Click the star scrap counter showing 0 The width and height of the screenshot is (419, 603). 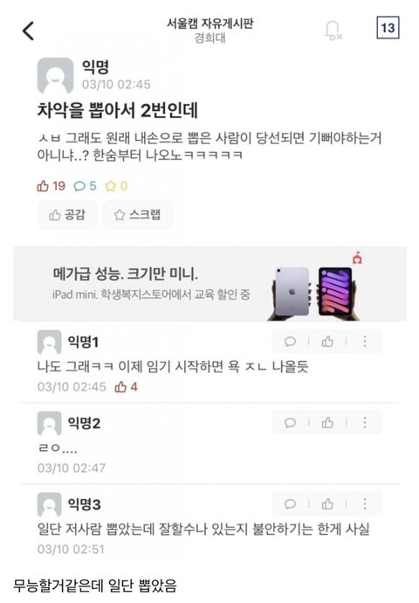click(116, 186)
